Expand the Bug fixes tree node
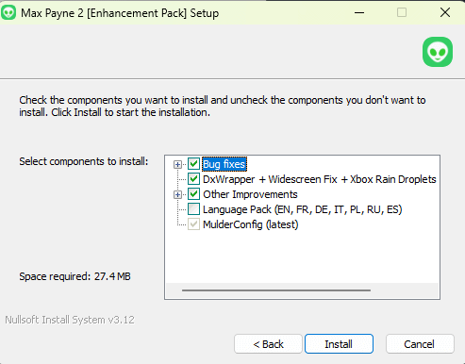465x364 pixels. (x=177, y=164)
